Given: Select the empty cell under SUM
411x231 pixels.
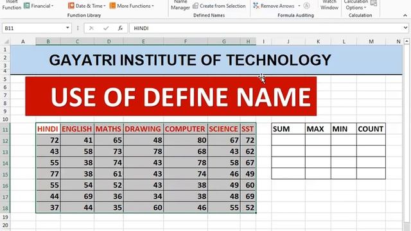Looking at the screenshot, I should click(x=288, y=140).
